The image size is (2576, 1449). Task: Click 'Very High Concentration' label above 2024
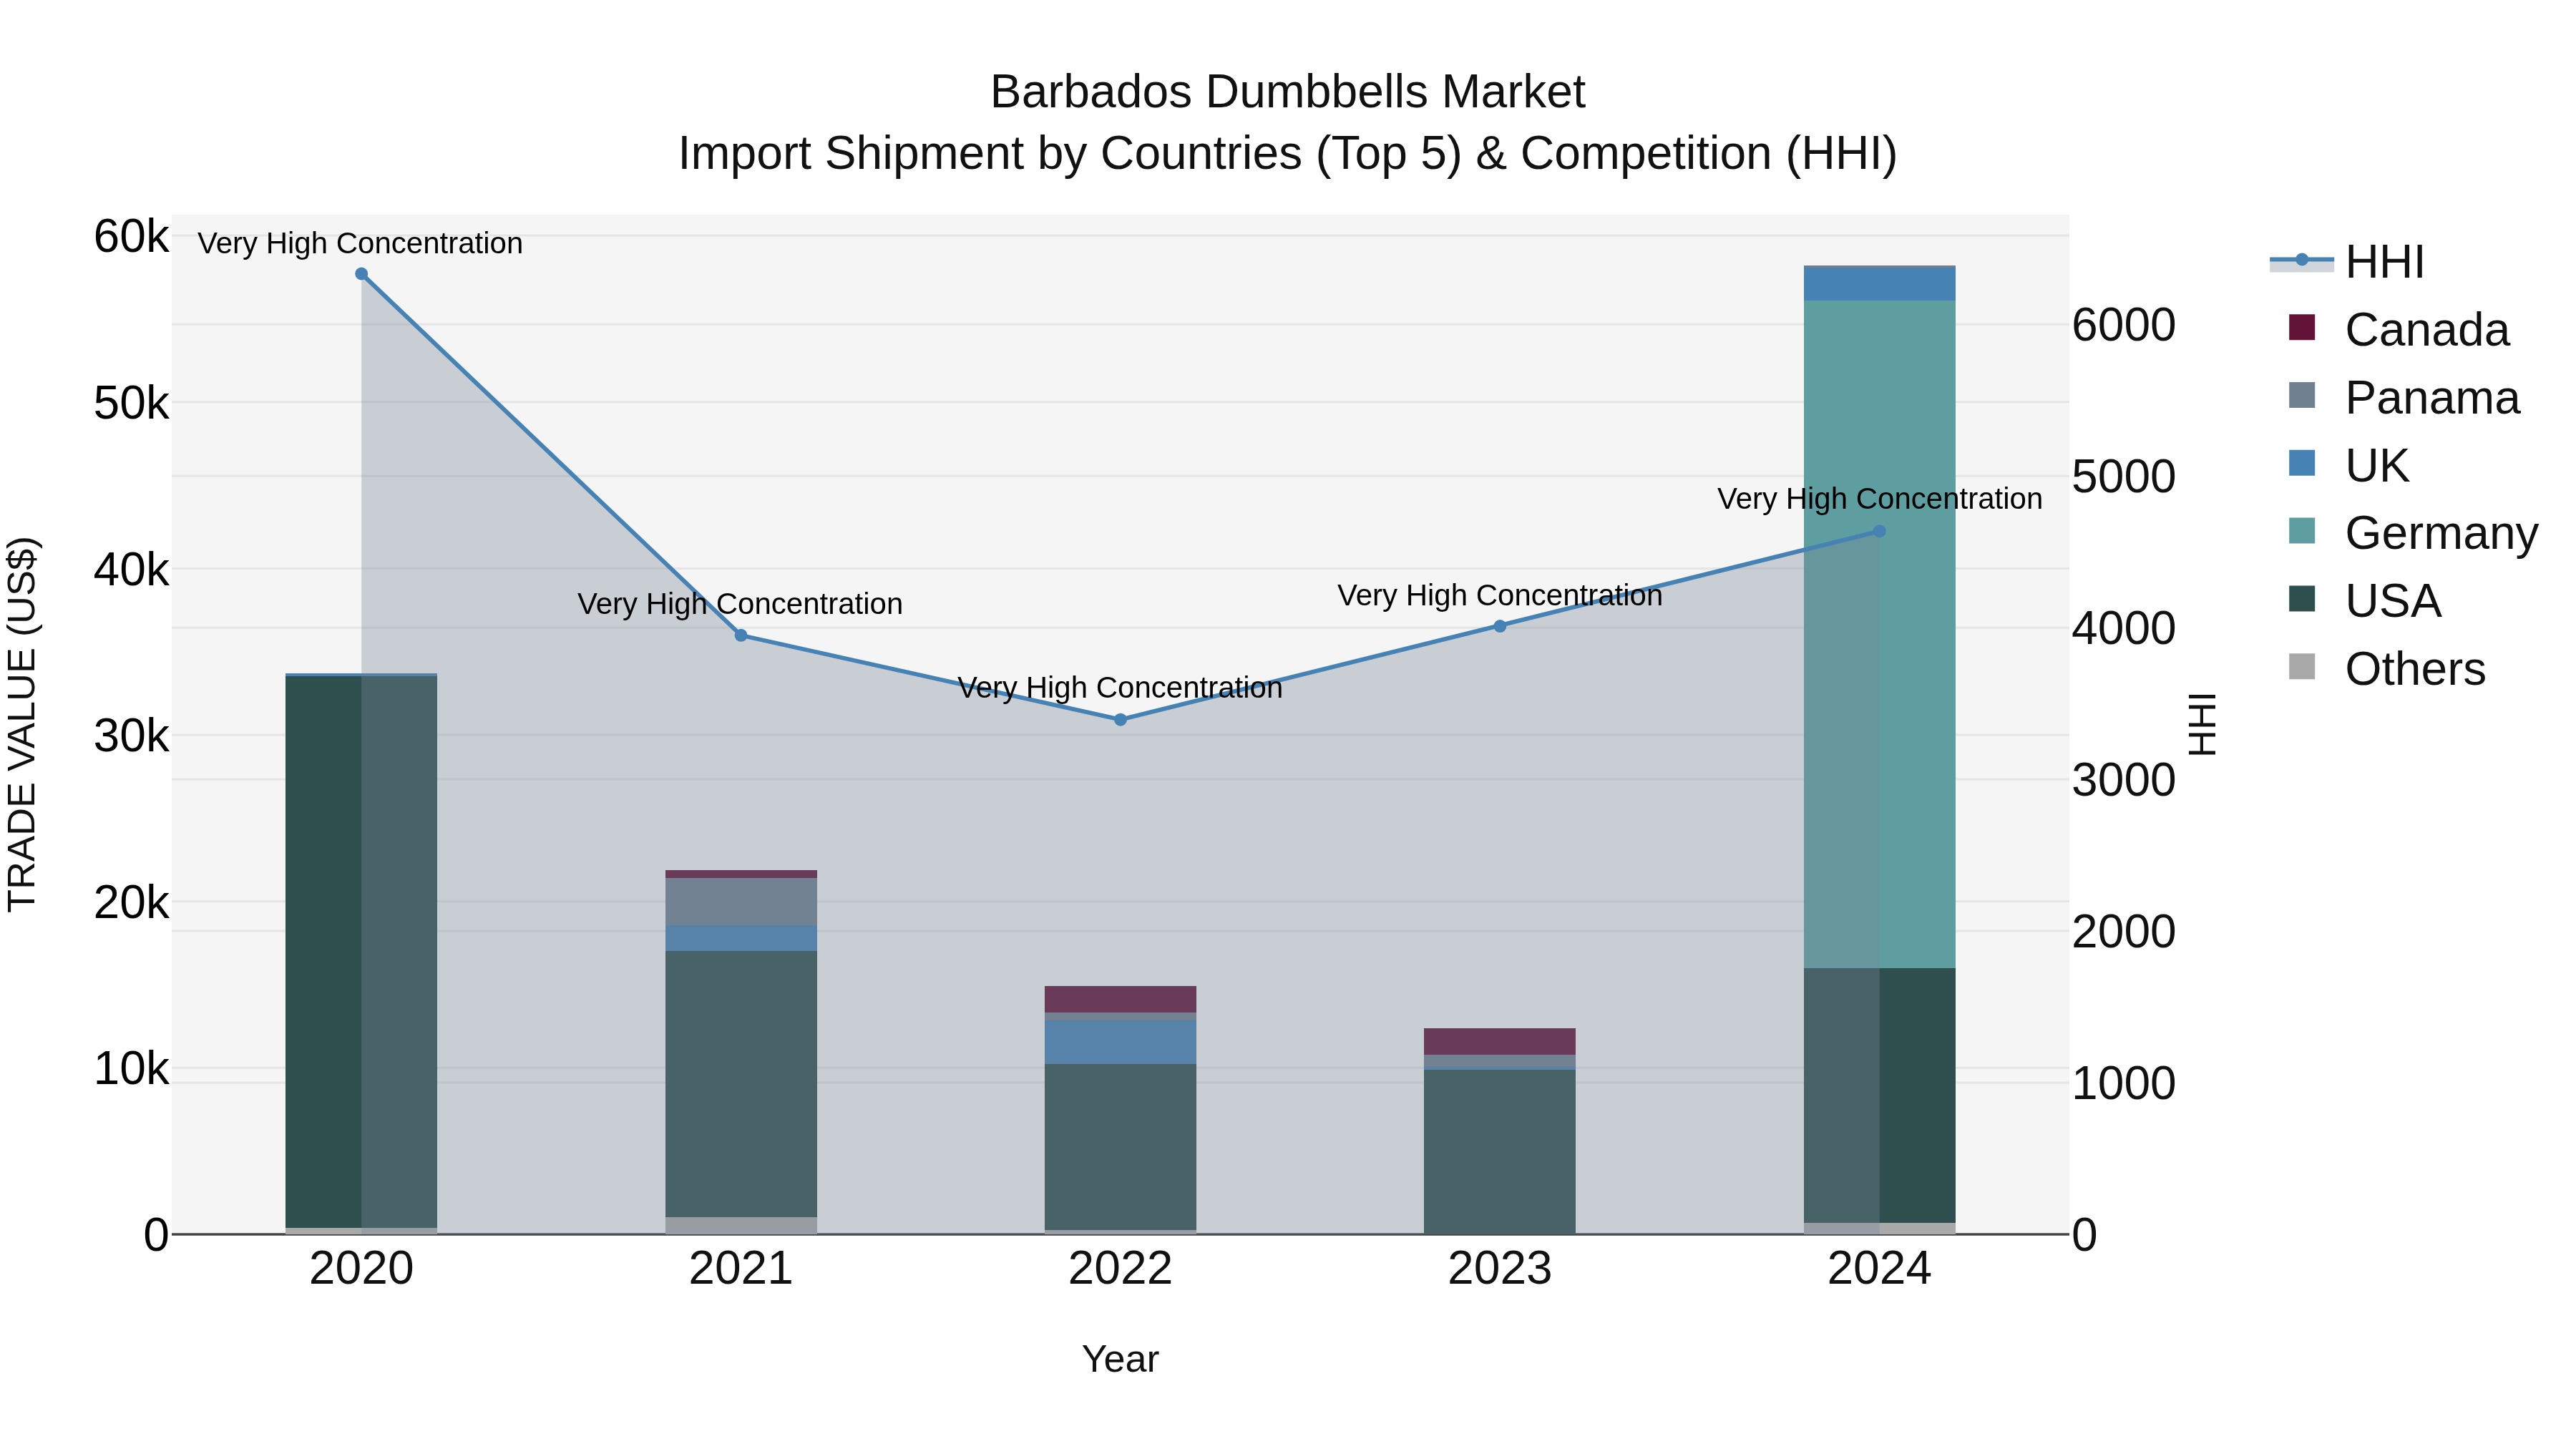pyautogui.click(x=1880, y=498)
